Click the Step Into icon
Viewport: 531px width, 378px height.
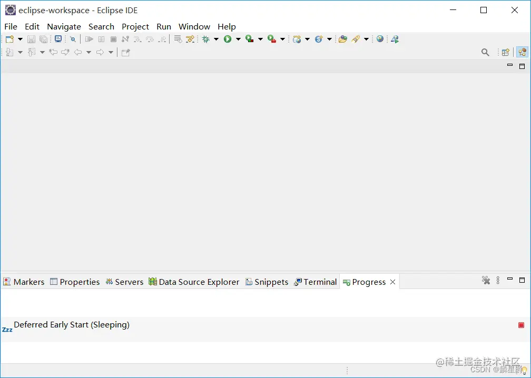137,39
